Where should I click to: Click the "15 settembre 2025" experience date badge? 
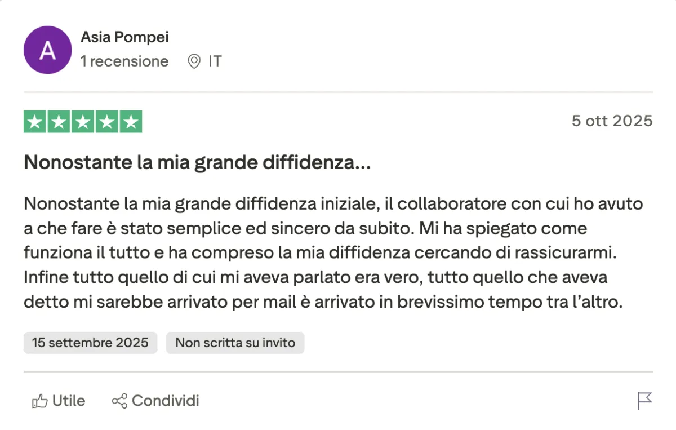pyautogui.click(x=90, y=343)
